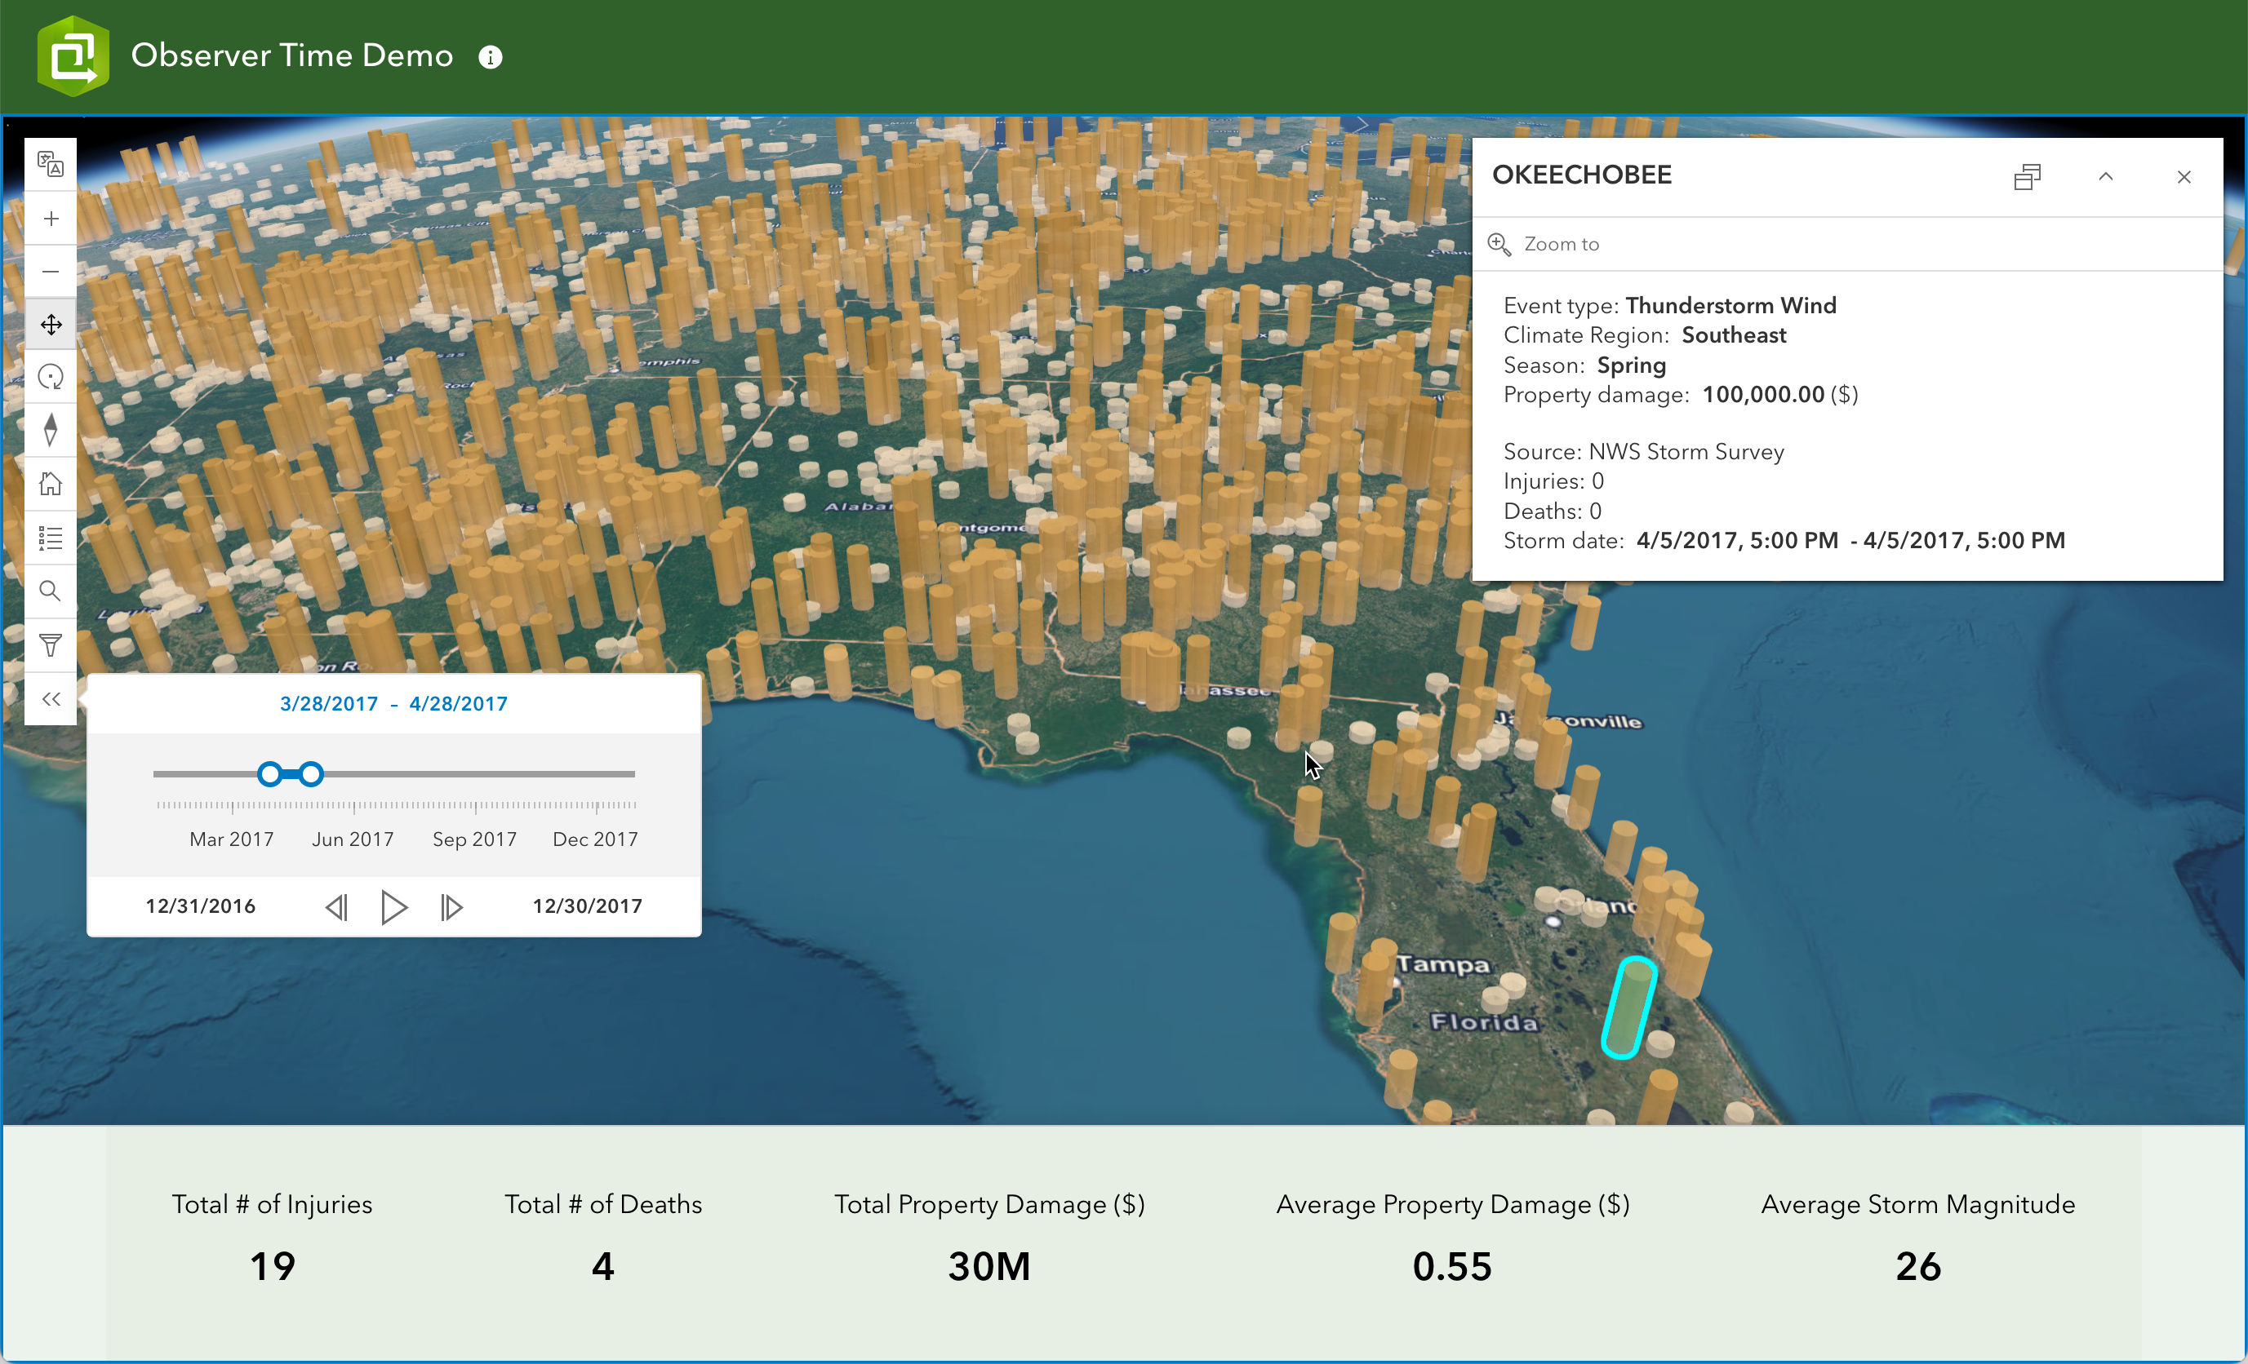Click the right time slider handle
This screenshot has width=2248, height=1364.
point(311,774)
